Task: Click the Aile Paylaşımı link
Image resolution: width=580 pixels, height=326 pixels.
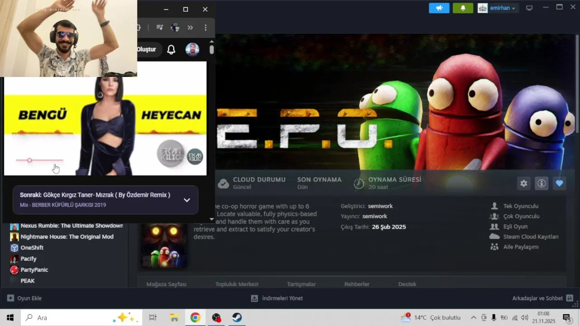Action: 521,247
